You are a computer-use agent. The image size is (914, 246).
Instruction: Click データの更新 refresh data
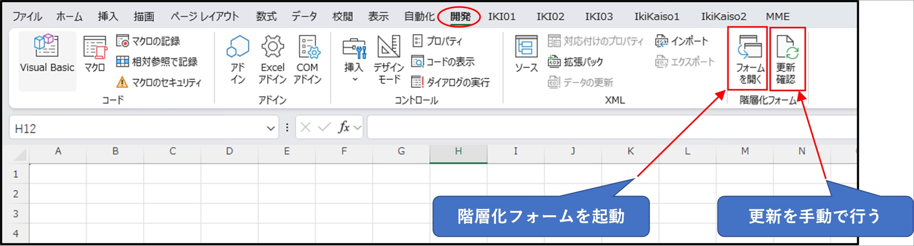(x=581, y=82)
